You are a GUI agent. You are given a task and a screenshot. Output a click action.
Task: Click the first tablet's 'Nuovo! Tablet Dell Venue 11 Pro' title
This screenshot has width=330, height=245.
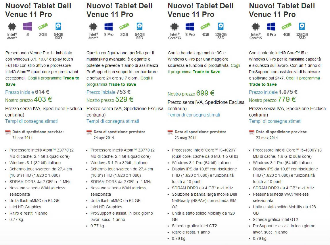(x=38, y=10)
